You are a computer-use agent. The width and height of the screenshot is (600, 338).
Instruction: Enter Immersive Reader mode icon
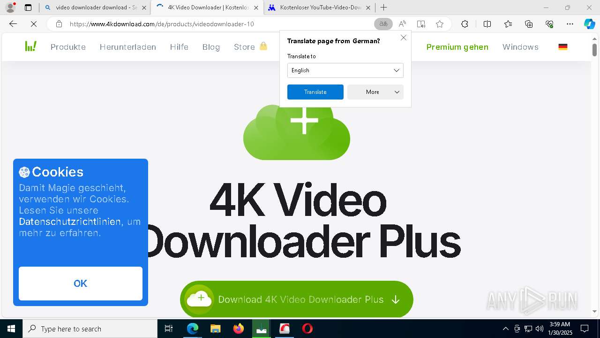click(421, 24)
